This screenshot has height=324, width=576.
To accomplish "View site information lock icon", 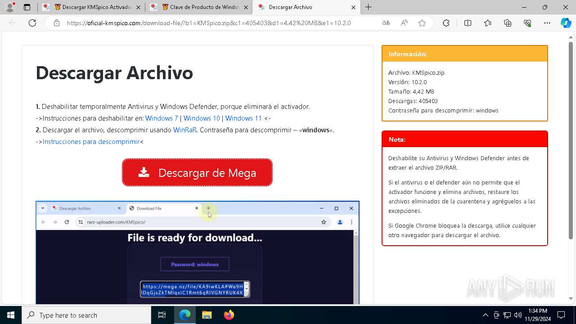I will (57, 23).
